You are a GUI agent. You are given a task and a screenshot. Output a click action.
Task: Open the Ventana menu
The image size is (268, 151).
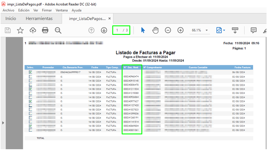tap(62, 10)
